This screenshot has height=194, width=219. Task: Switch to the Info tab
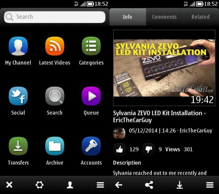pos(128,17)
